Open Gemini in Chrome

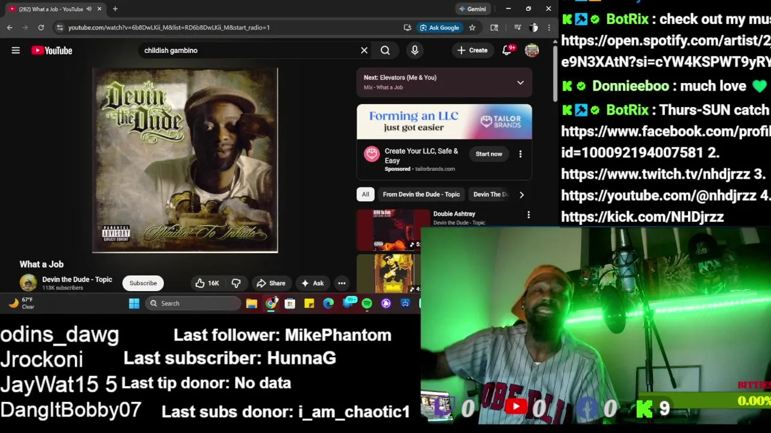coord(472,9)
